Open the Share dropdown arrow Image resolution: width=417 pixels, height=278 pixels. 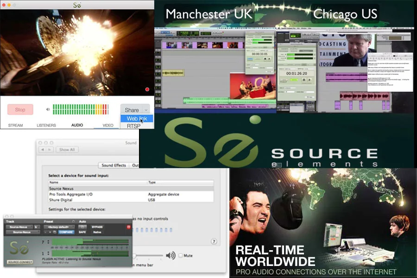pos(146,110)
